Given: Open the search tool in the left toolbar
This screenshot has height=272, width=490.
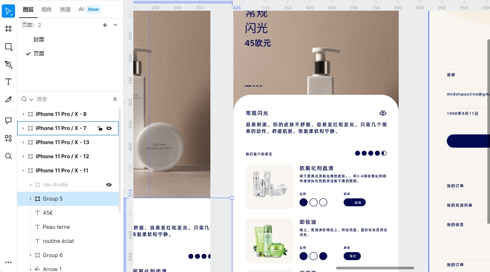Looking at the screenshot, I should point(8,156).
